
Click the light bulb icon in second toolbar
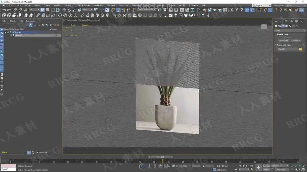point(160,15)
